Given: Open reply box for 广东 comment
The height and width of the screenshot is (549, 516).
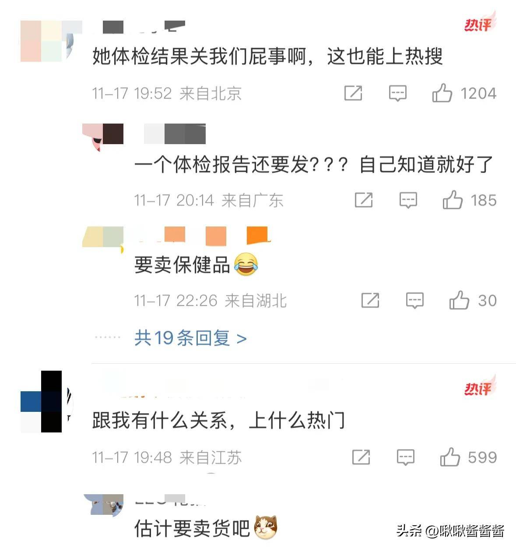Looking at the screenshot, I should (408, 201).
